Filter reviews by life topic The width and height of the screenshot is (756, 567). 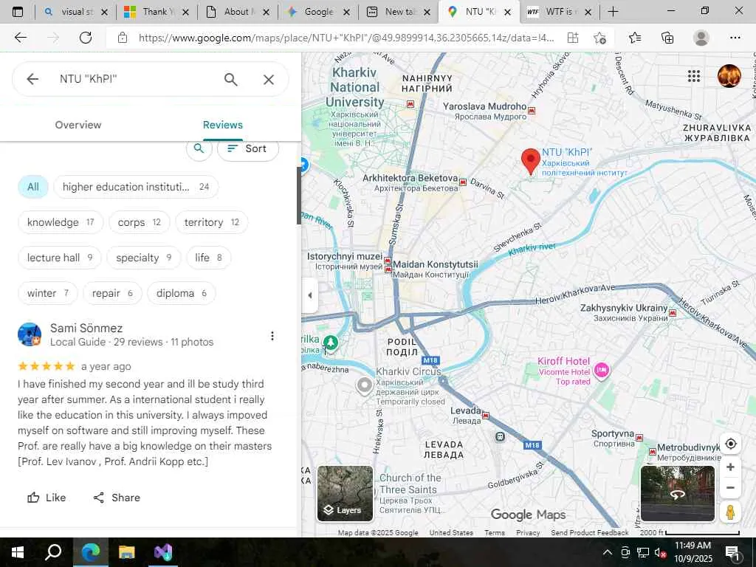tap(209, 258)
